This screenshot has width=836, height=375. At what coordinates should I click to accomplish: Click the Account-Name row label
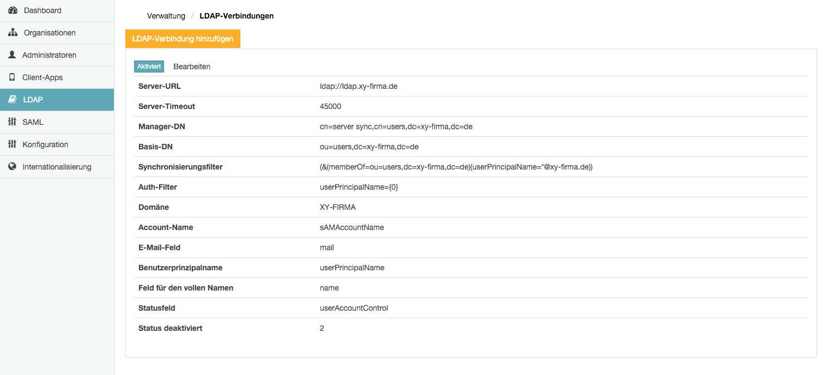166,227
